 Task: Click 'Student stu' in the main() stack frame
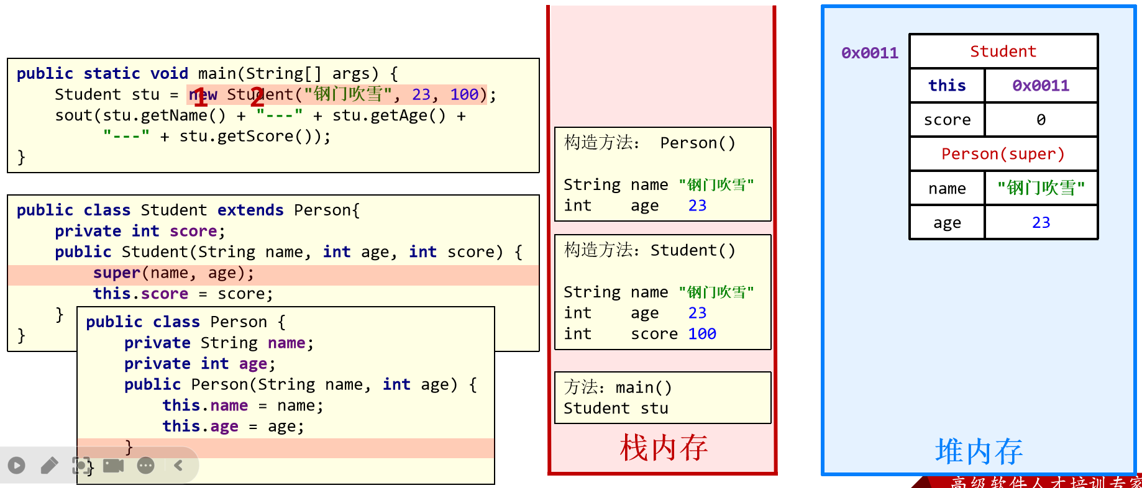(616, 408)
